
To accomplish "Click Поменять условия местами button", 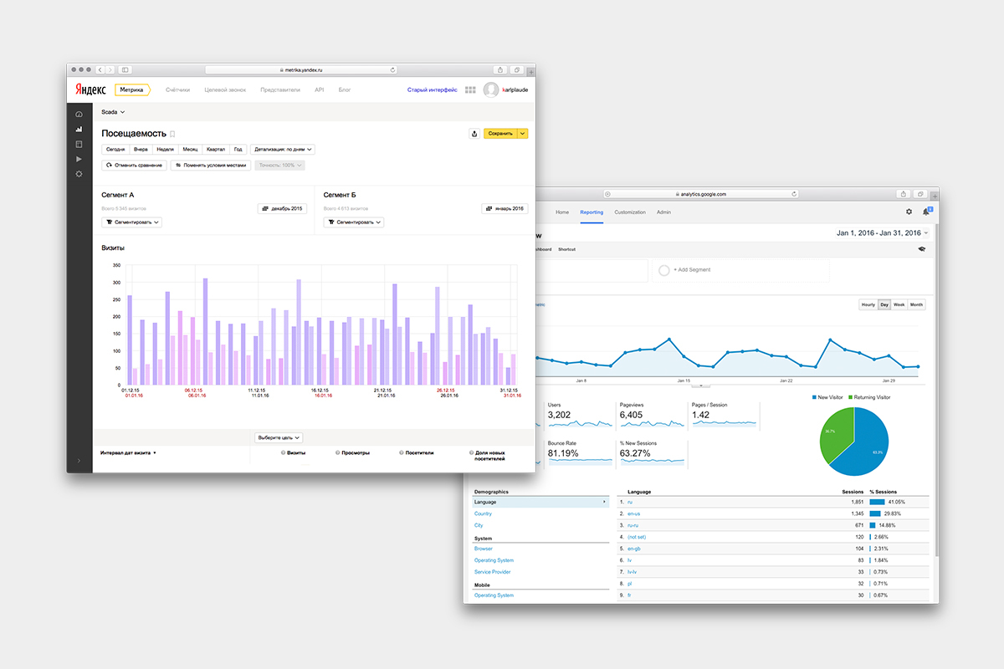I will tap(211, 166).
